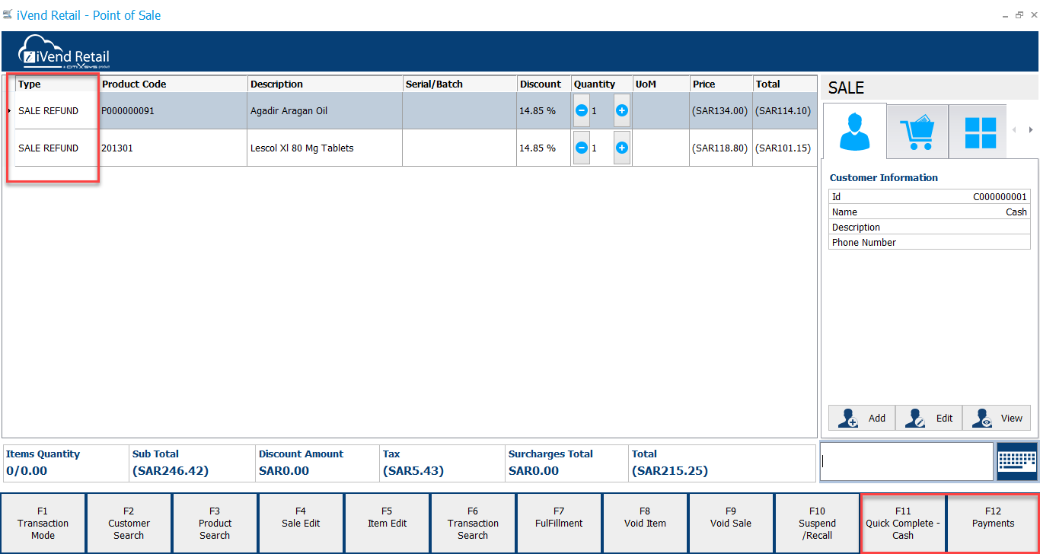Select the Sub Total (SAR246.42) value
The width and height of the screenshot is (1040, 554).
pos(171,471)
